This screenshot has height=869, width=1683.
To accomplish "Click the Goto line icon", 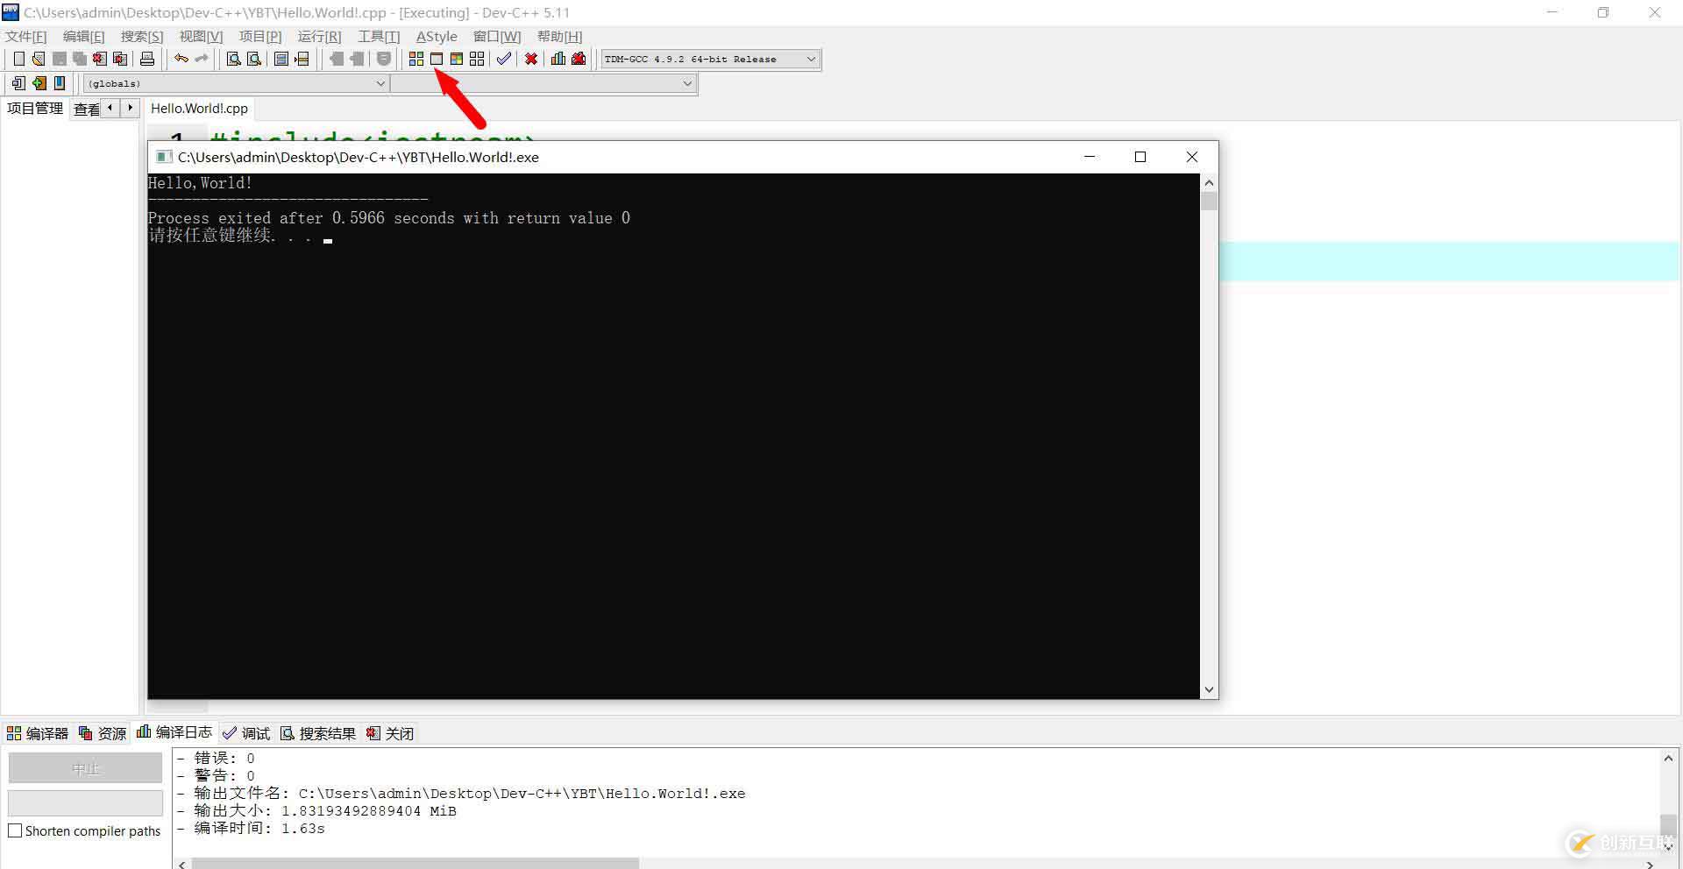I will [302, 59].
